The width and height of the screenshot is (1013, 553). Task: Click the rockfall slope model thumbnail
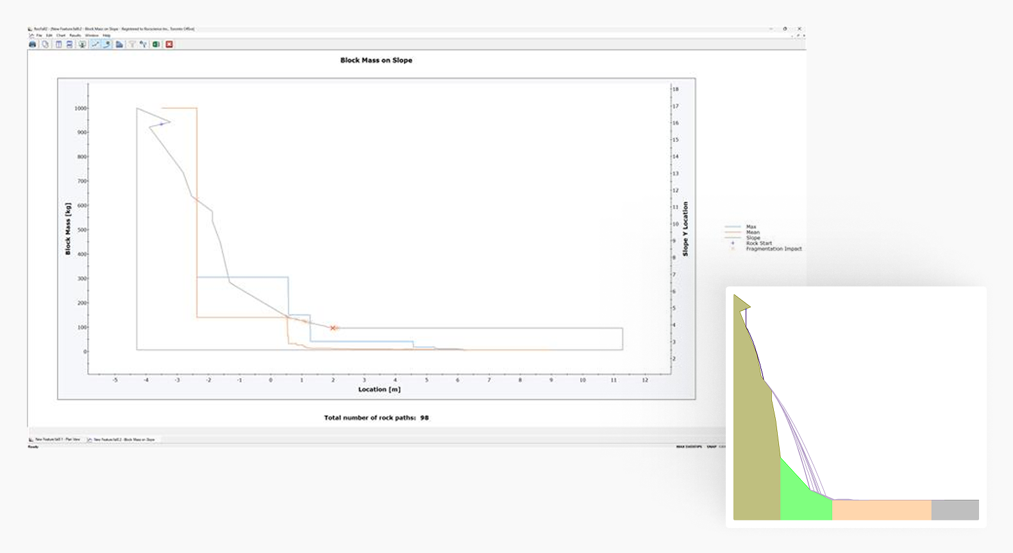855,407
